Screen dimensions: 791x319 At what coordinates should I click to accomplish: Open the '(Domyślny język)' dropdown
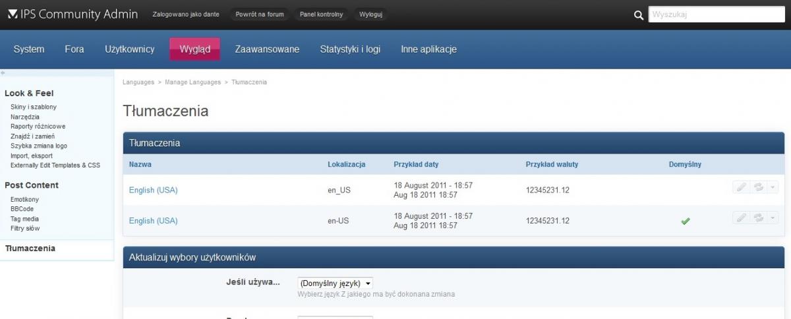[x=336, y=283]
